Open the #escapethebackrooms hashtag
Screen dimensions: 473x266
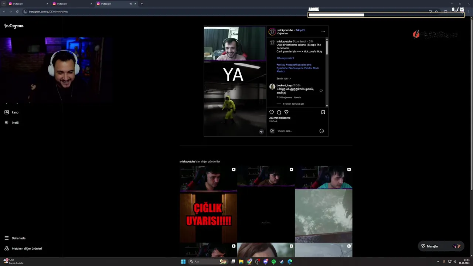pyautogui.click(x=299, y=65)
